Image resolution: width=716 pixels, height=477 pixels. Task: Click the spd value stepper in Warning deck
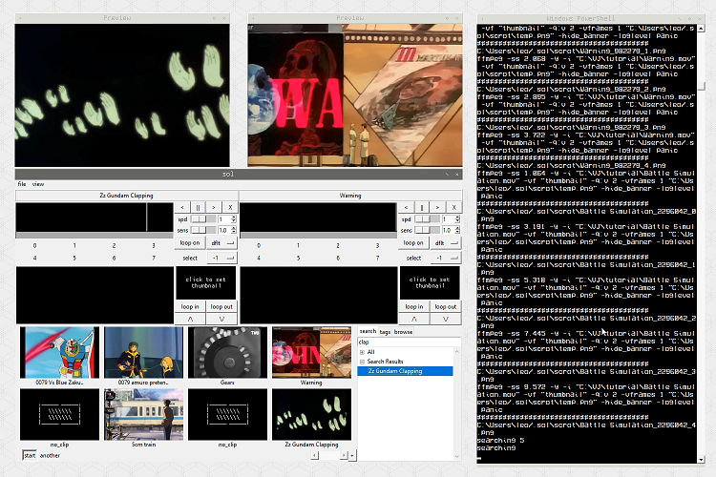pos(457,219)
